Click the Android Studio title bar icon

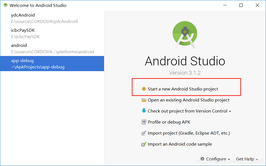click(x=6, y=5)
